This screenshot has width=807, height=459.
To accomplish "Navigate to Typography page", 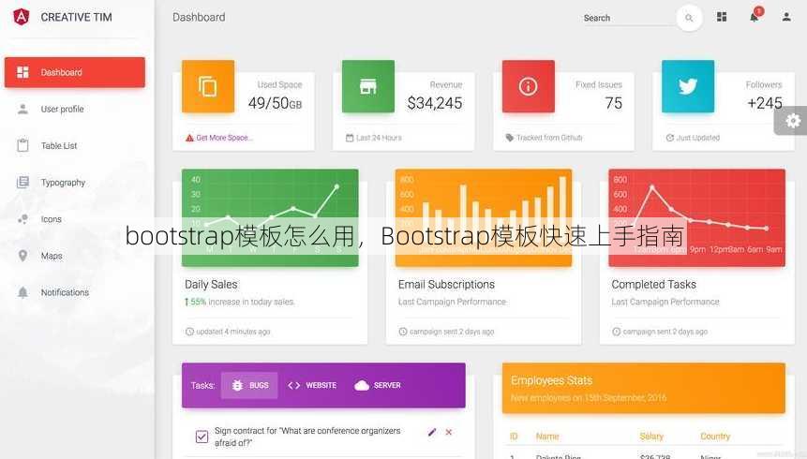I will (x=63, y=182).
